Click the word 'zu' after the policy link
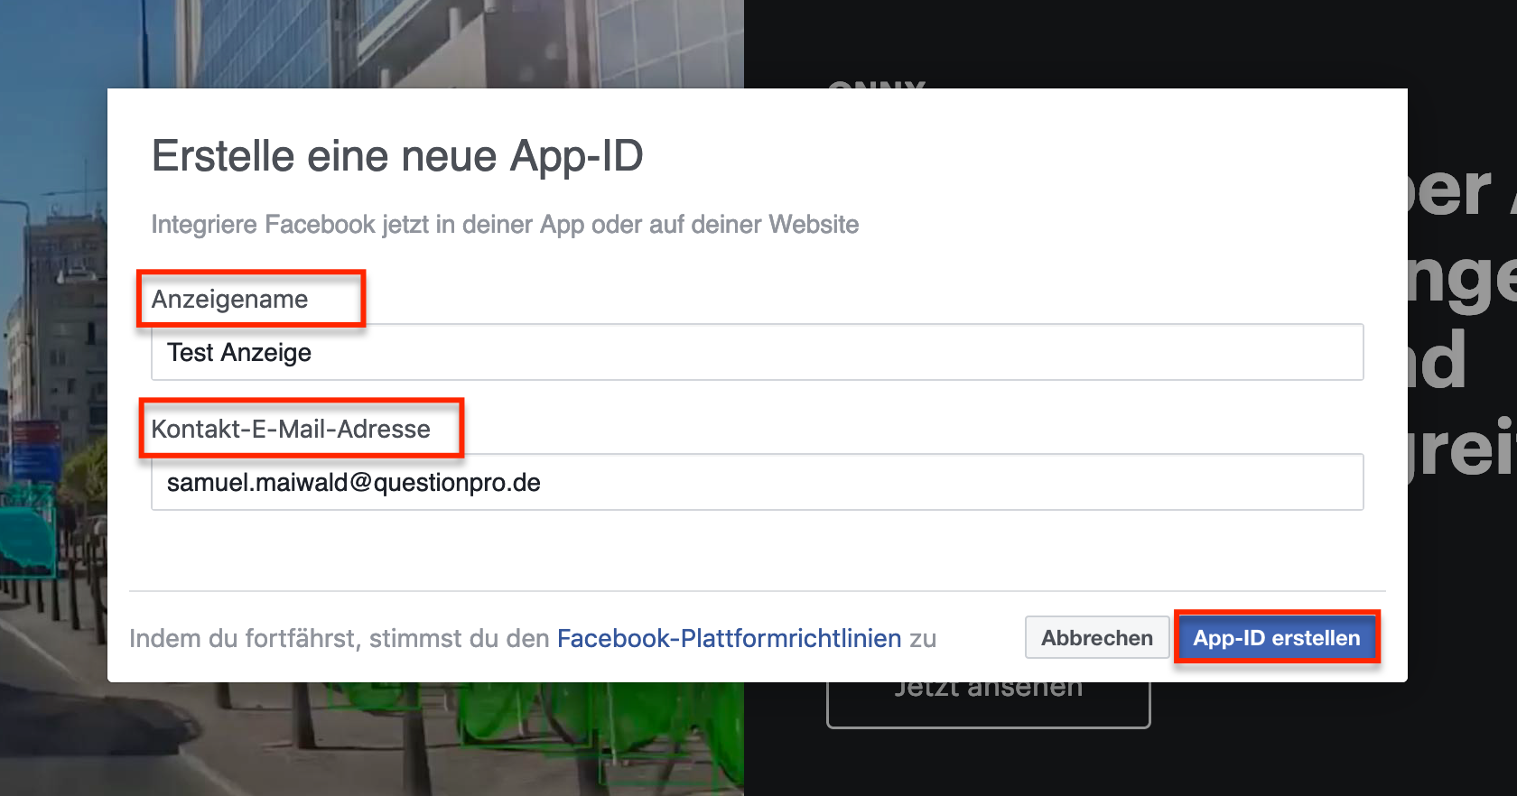This screenshot has height=796, width=1517. tap(923, 638)
